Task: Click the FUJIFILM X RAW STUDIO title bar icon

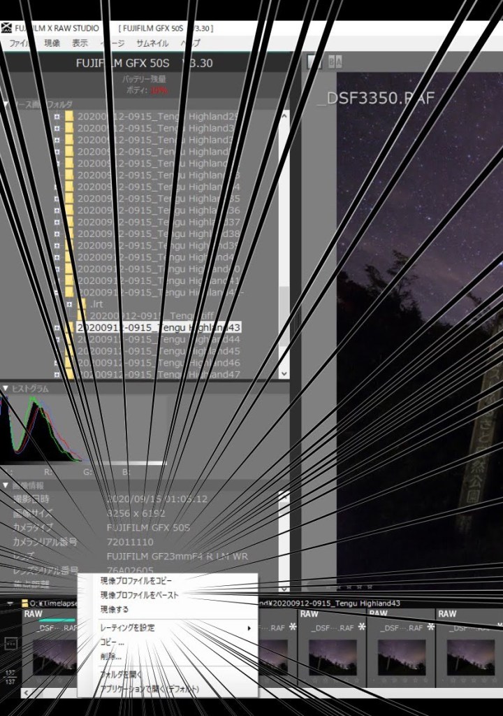Action: coord(6,29)
